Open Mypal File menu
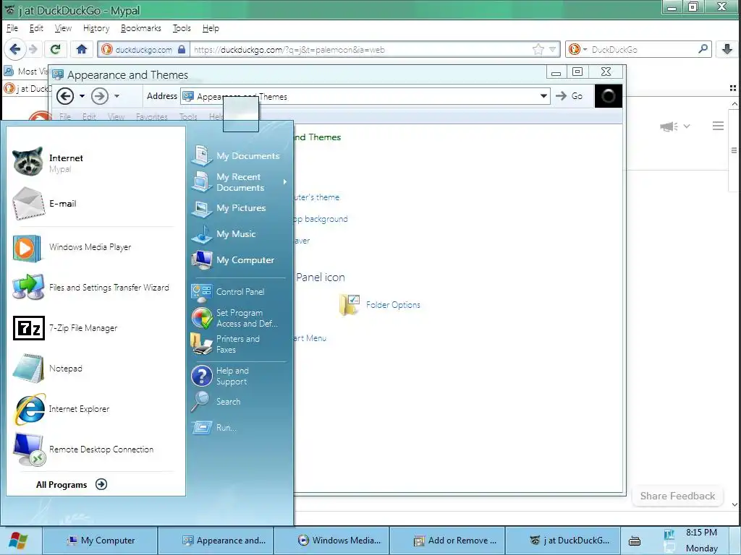This screenshot has height=555, width=741. (12, 28)
